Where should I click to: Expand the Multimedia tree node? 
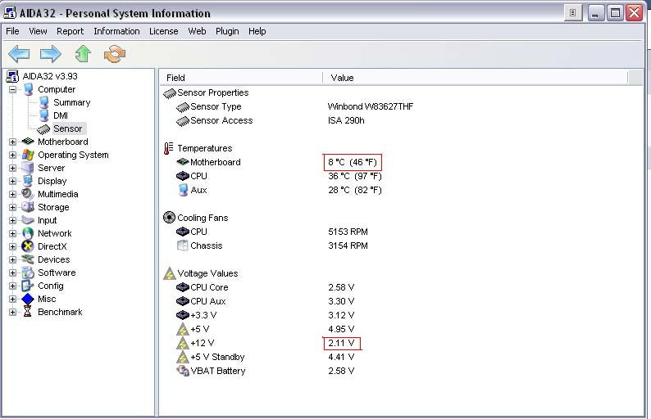click(x=13, y=195)
